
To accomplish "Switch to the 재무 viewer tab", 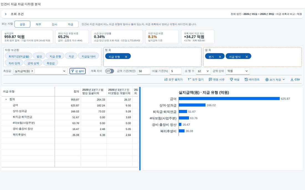I will 38,24.
